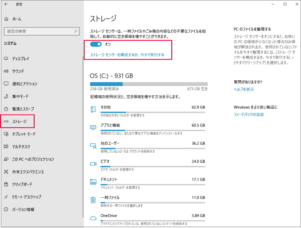Click the Focus assist moon icon
The height and width of the screenshot is (228, 301).
click(6, 96)
